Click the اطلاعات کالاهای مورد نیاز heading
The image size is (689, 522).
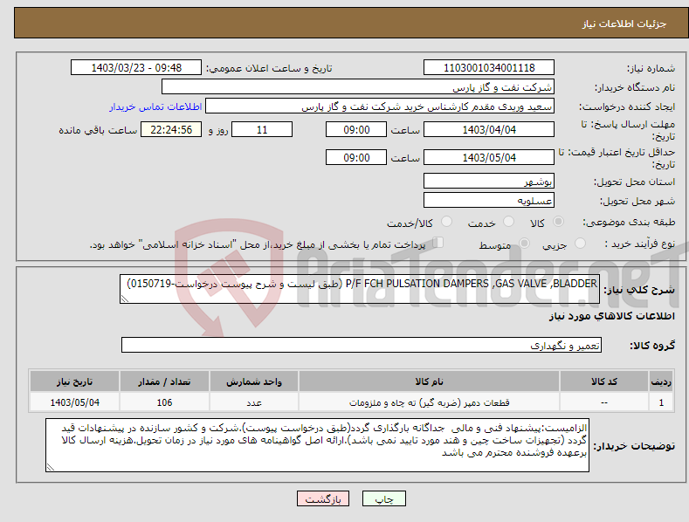click(x=611, y=316)
